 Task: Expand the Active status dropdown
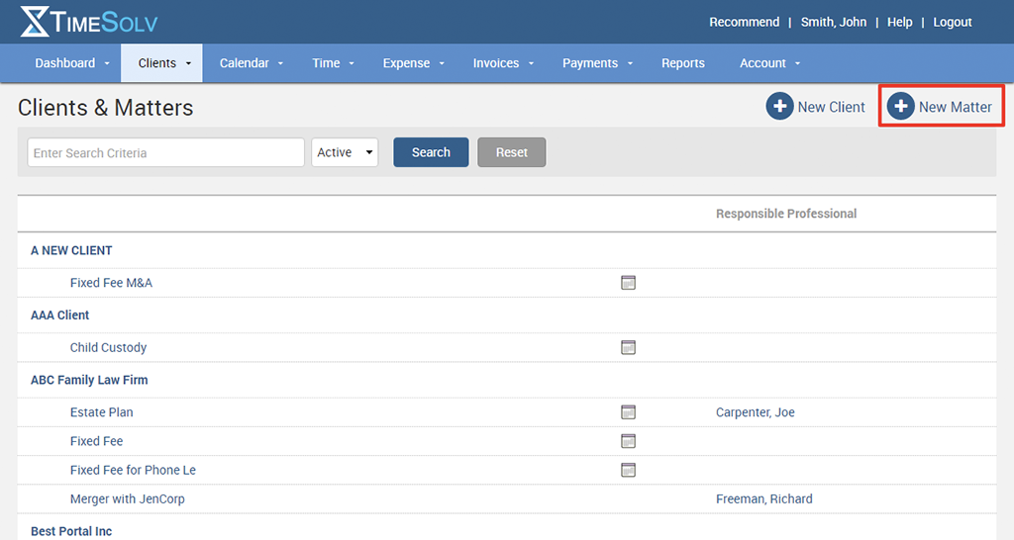[x=345, y=152]
